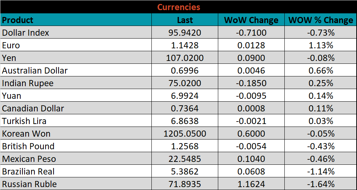This screenshot has width=357, height=190.
Task: Select Mexican Peso last value 22.5485
Action: pos(185,159)
